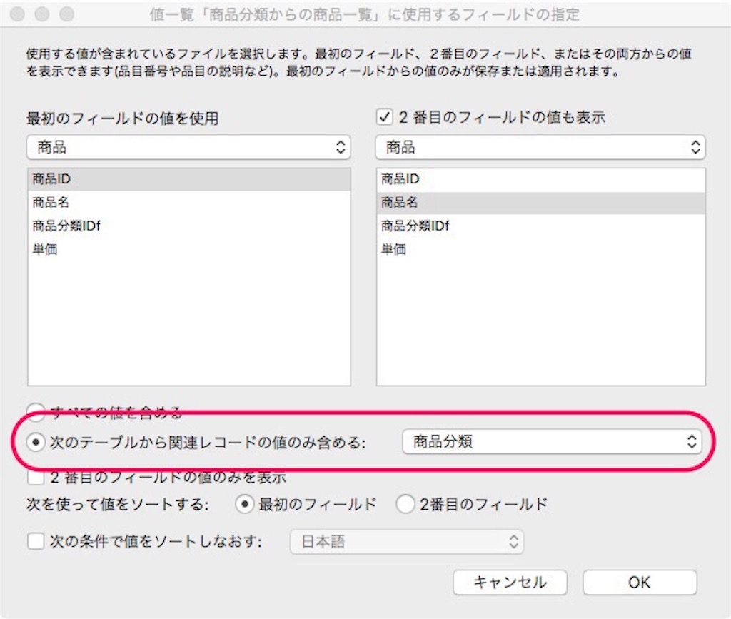Check 2番目のフィールドの値のみを表示 checkbox
Viewport: 731px width, 619px height.
click(36, 477)
